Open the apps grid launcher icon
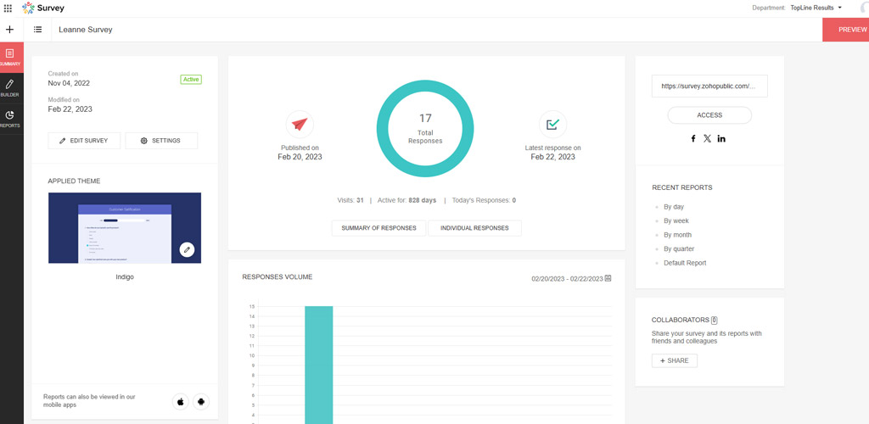 [x=8, y=8]
